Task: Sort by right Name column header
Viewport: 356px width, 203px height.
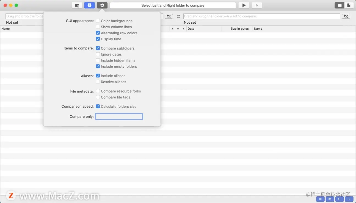Action: [x=304, y=29]
